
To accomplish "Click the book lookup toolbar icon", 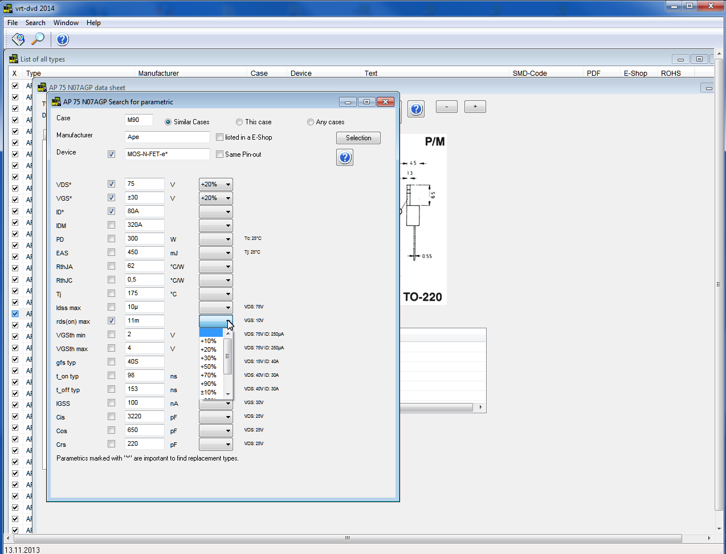I will click(x=18, y=39).
